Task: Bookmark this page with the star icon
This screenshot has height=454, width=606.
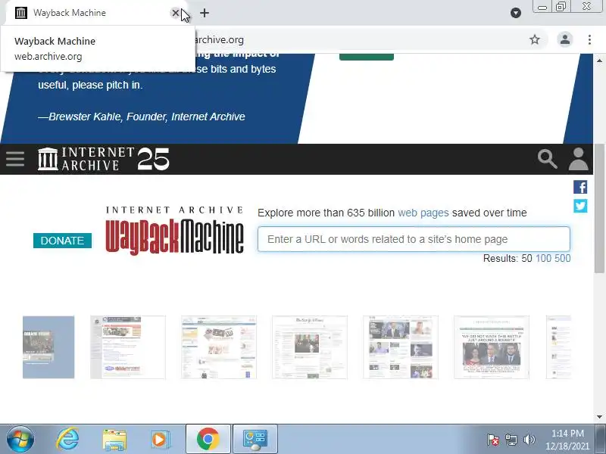Action: point(535,39)
